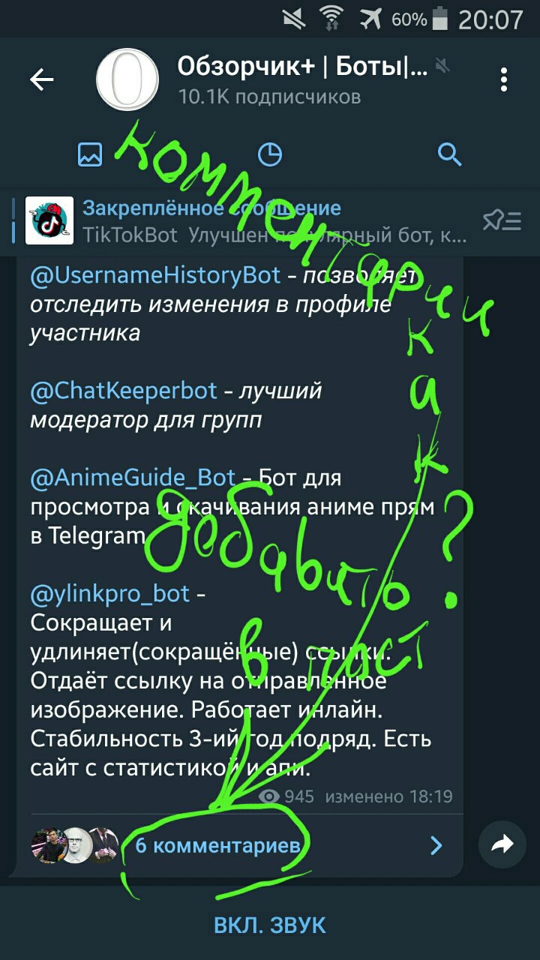Tap the search magnifier icon
This screenshot has height=960, width=540.
[449, 155]
